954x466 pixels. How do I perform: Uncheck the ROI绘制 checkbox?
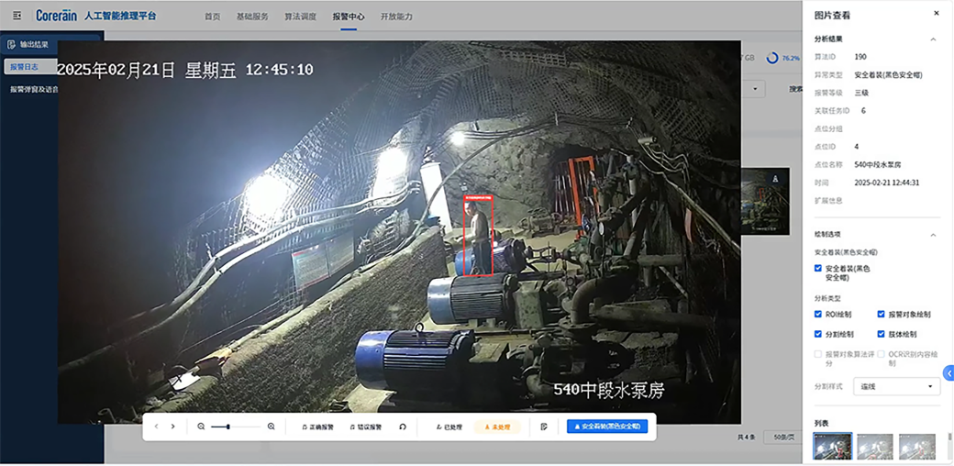(x=818, y=314)
